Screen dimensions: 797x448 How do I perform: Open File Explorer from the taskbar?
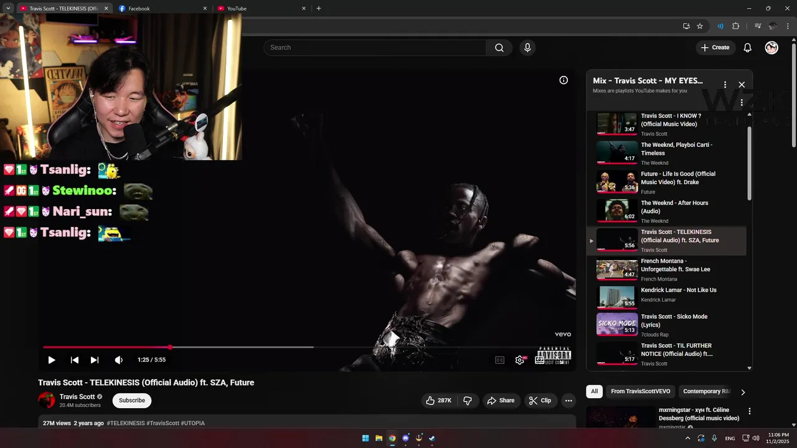[x=379, y=438]
